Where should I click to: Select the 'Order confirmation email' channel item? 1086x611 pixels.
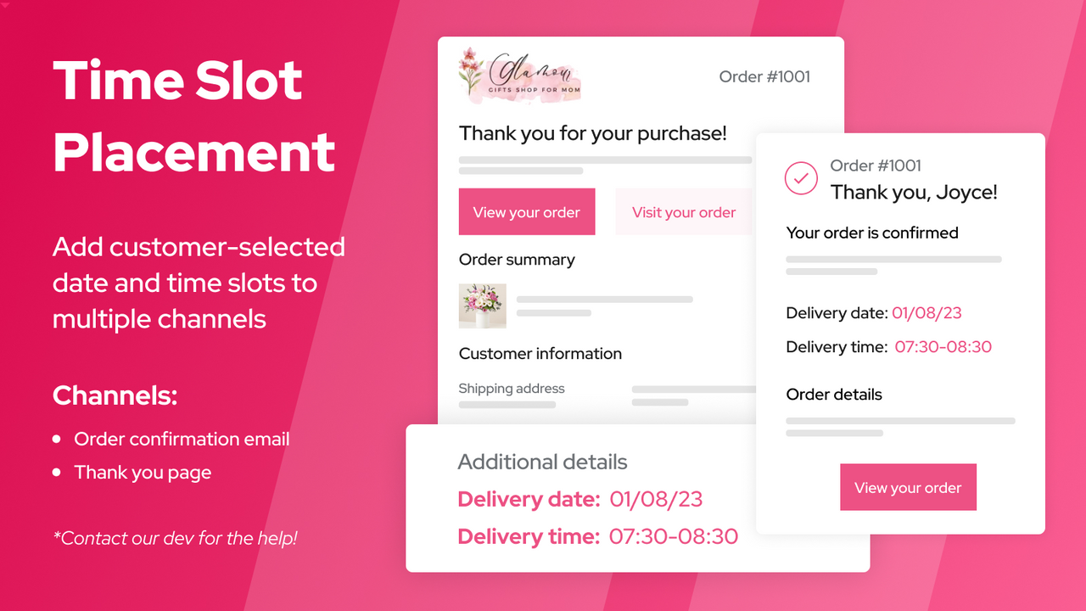click(182, 439)
